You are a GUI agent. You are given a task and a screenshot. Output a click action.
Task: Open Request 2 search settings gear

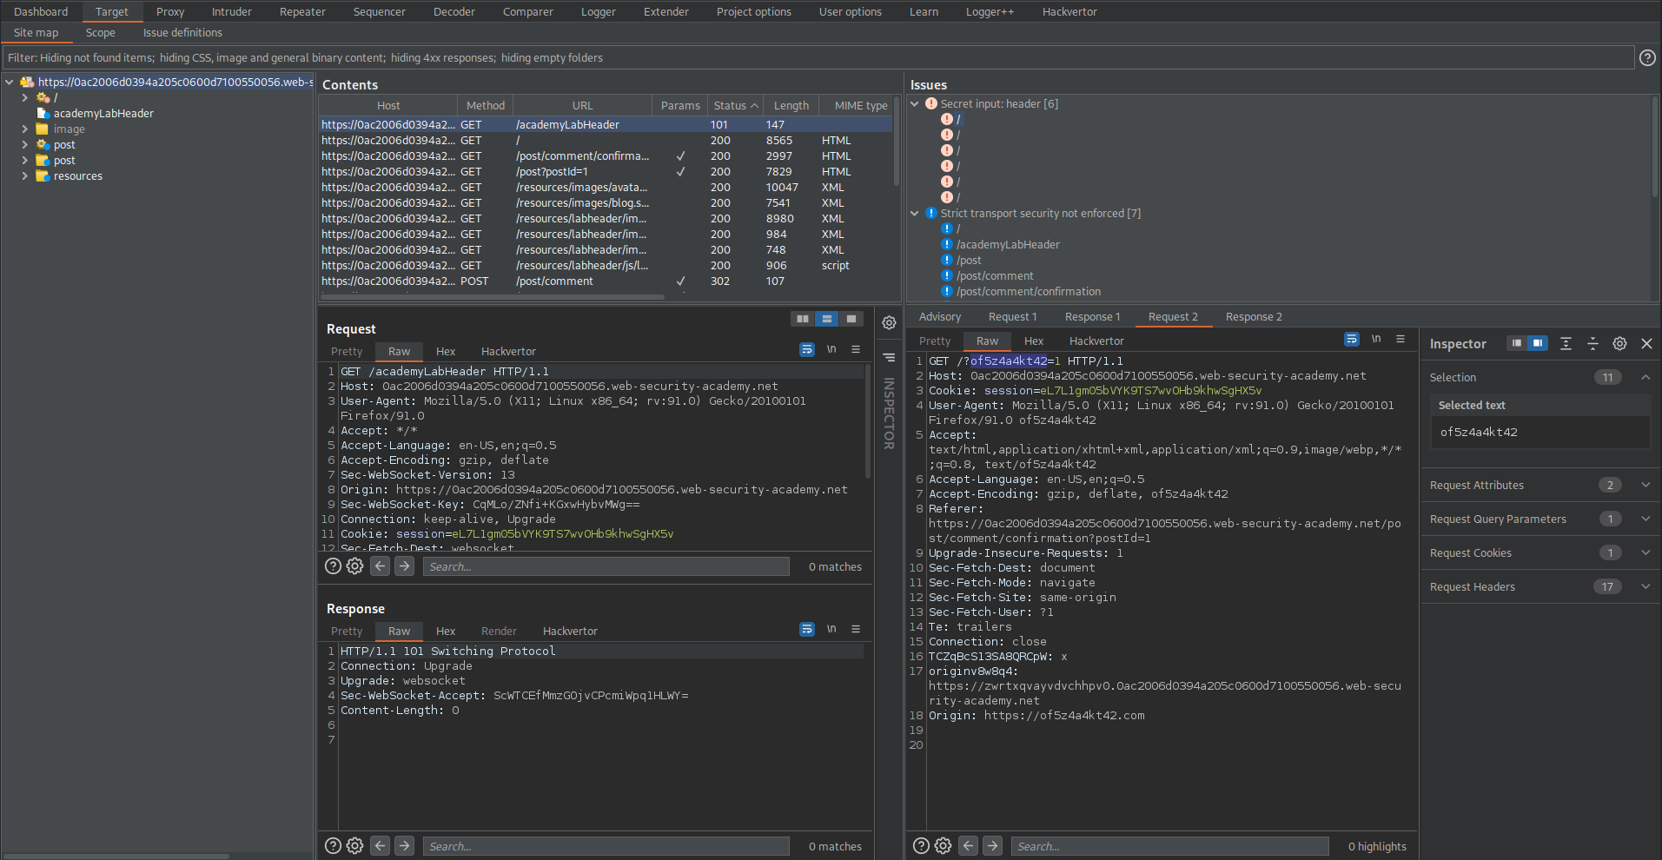click(x=943, y=846)
